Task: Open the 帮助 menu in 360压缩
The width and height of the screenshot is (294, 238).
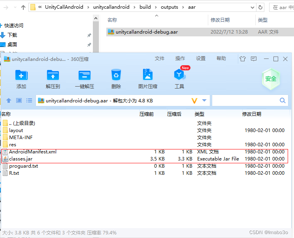Action: point(221,59)
